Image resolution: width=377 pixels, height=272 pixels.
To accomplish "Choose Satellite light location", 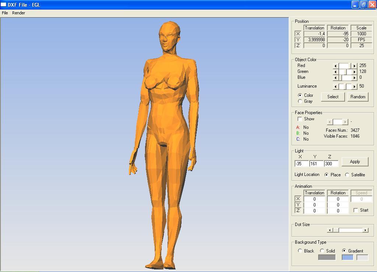I will 347,175.
